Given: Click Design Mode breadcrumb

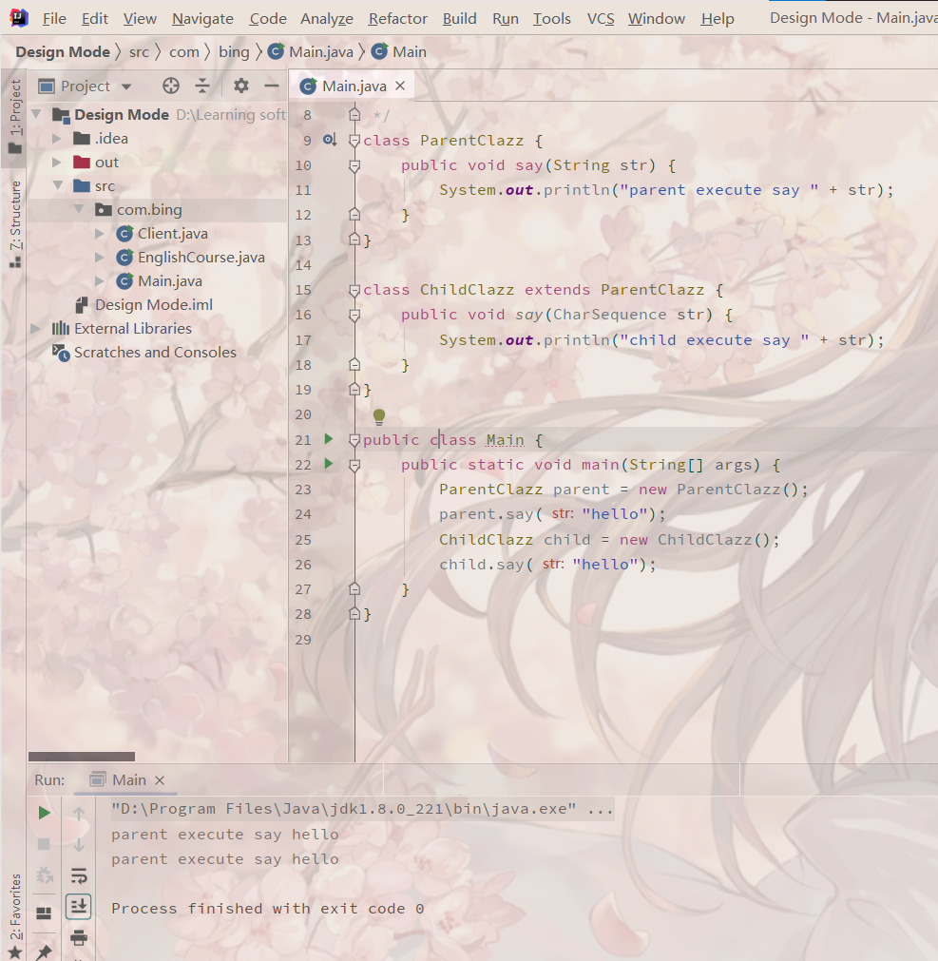Looking at the screenshot, I should coord(63,51).
